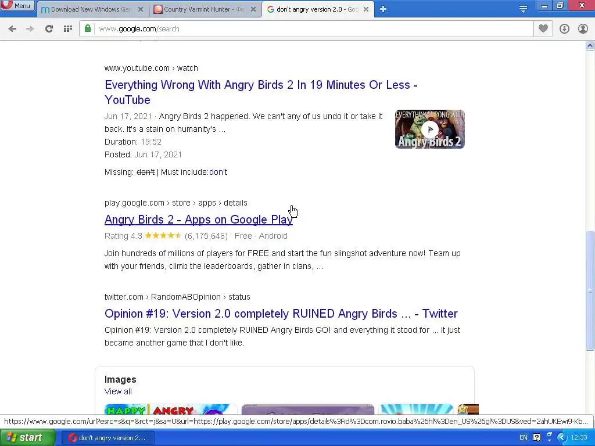The width and height of the screenshot is (595, 446).
Task: Click the help question mark tray icon
Action: point(536,438)
